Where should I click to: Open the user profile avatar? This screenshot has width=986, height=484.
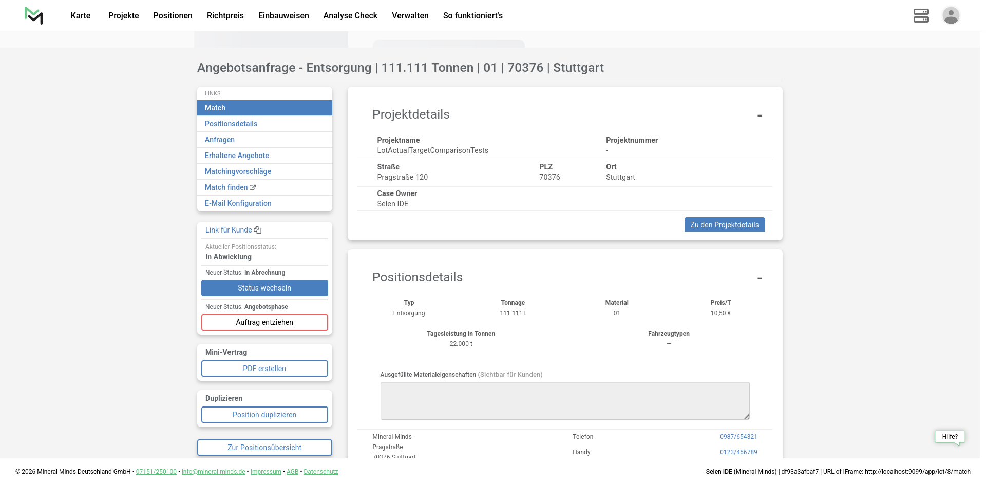[951, 15]
